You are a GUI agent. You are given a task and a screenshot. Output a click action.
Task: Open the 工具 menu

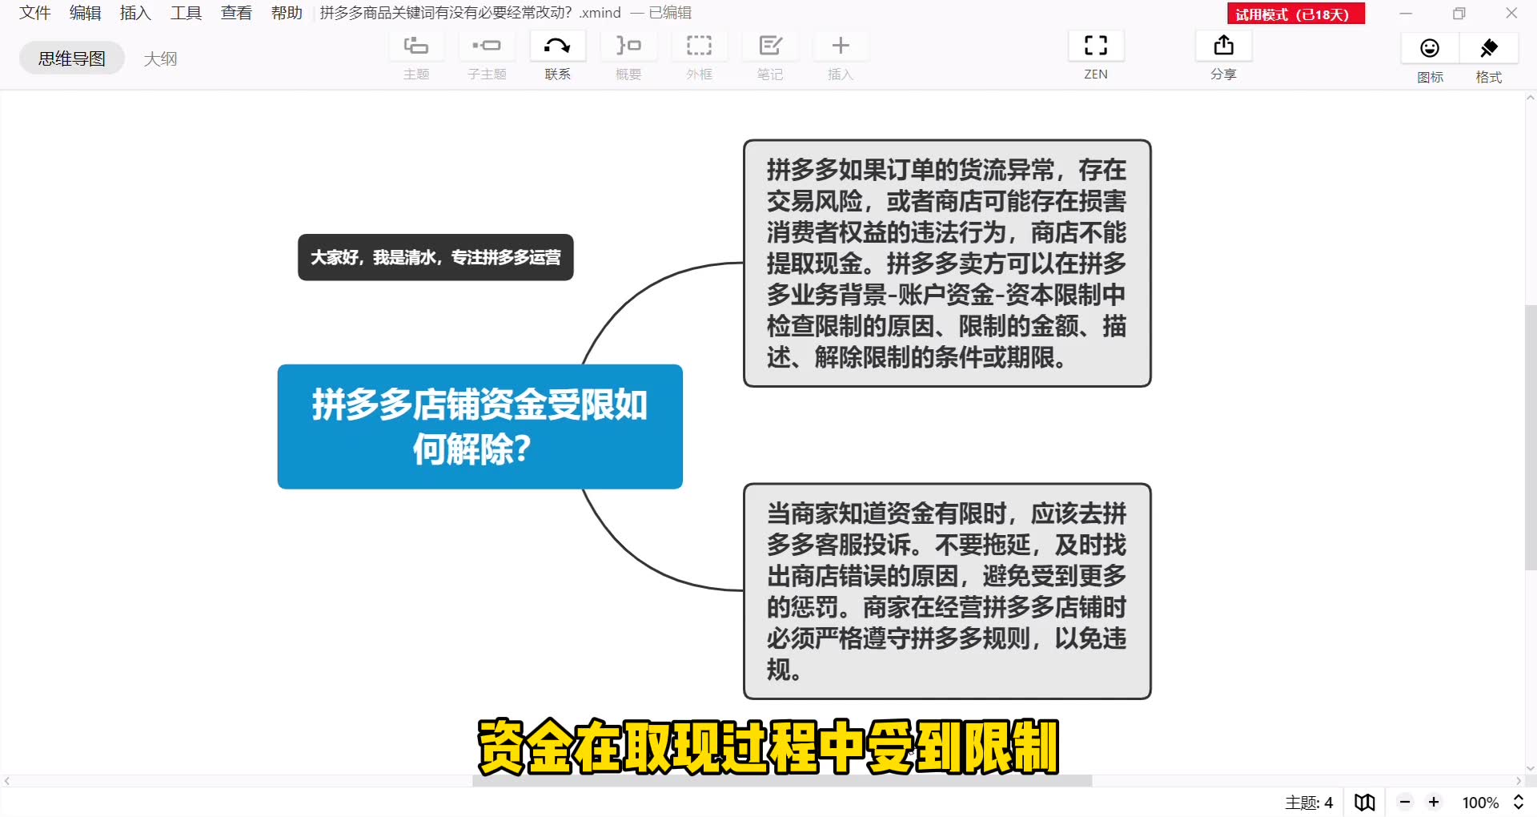point(186,13)
